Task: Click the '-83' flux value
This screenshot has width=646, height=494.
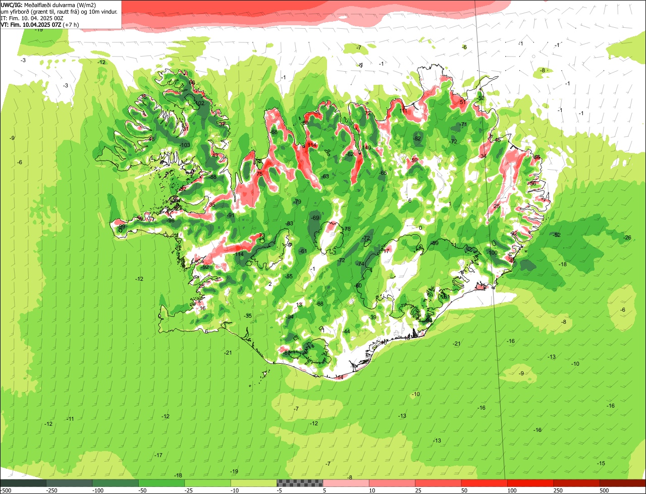Action: (289, 223)
